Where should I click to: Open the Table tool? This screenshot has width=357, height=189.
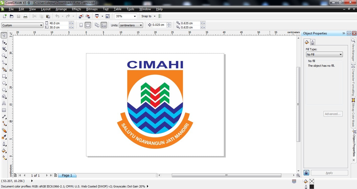point(4,110)
